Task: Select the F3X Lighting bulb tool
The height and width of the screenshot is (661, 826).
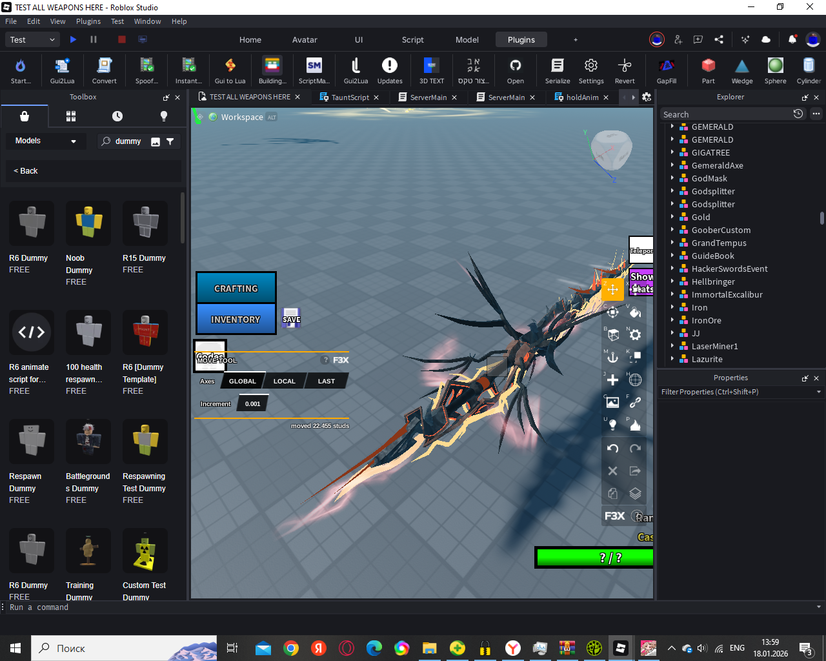Action: click(x=612, y=425)
